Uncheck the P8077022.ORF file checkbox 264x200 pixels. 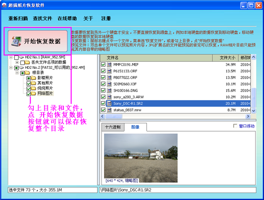click(x=103, y=77)
